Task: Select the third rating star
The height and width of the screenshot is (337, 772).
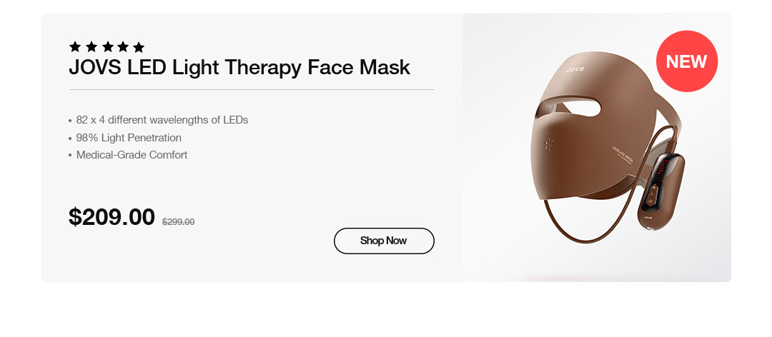Action: (107, 46)
